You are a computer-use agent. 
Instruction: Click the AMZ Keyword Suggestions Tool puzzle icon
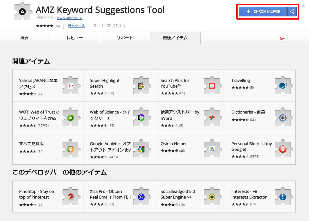tap(23, 11)
